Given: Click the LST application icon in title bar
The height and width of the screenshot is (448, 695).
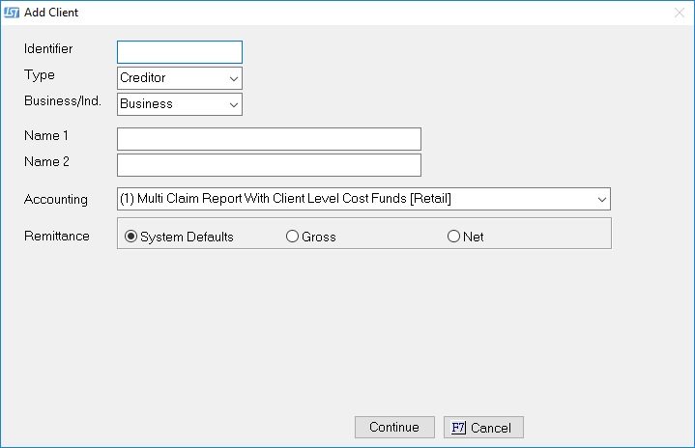Looking at the screenshot, I should pos(12,13).
